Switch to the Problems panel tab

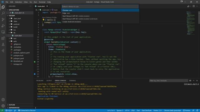coord(40,81)
